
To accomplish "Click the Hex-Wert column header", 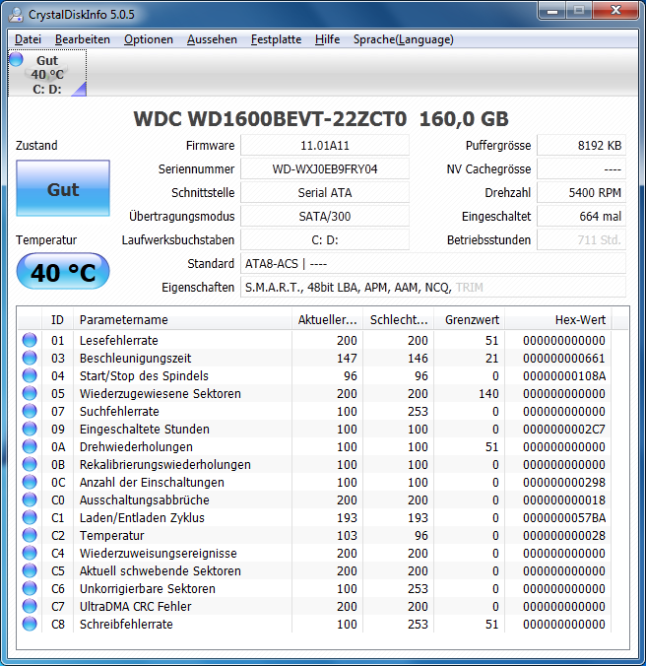I will click(x=558, y=319).
